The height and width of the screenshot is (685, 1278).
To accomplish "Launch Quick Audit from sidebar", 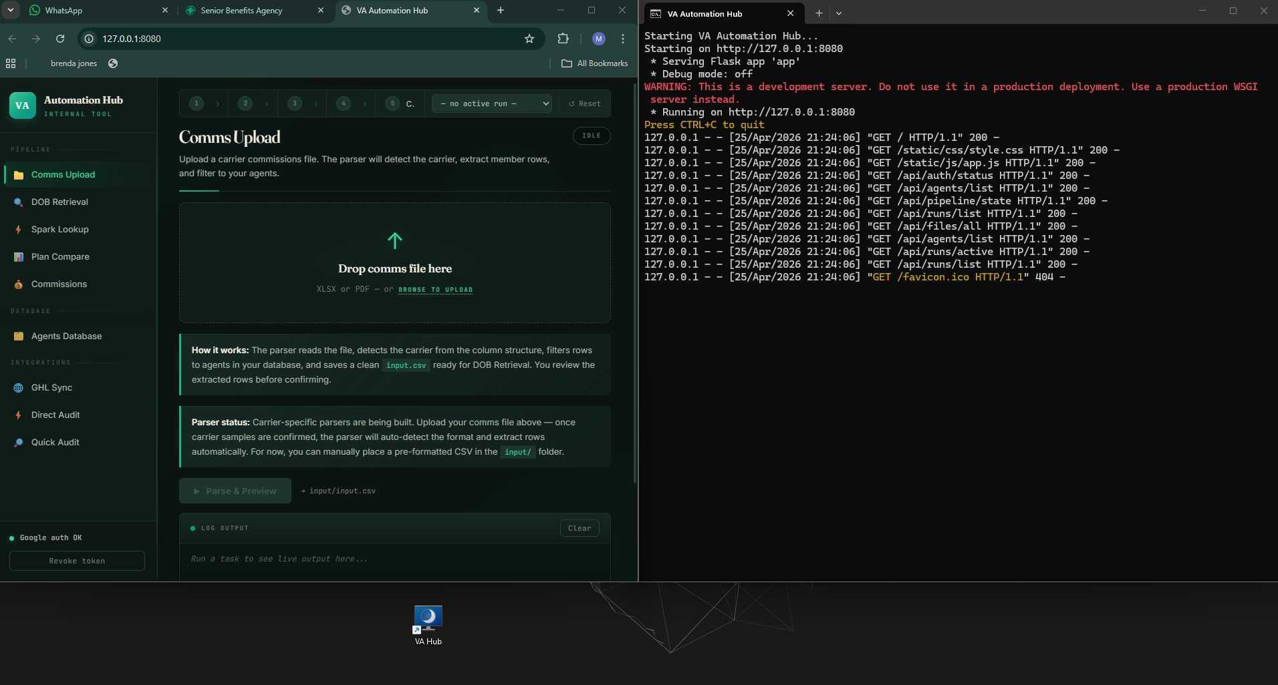I will tap(55, 442).
